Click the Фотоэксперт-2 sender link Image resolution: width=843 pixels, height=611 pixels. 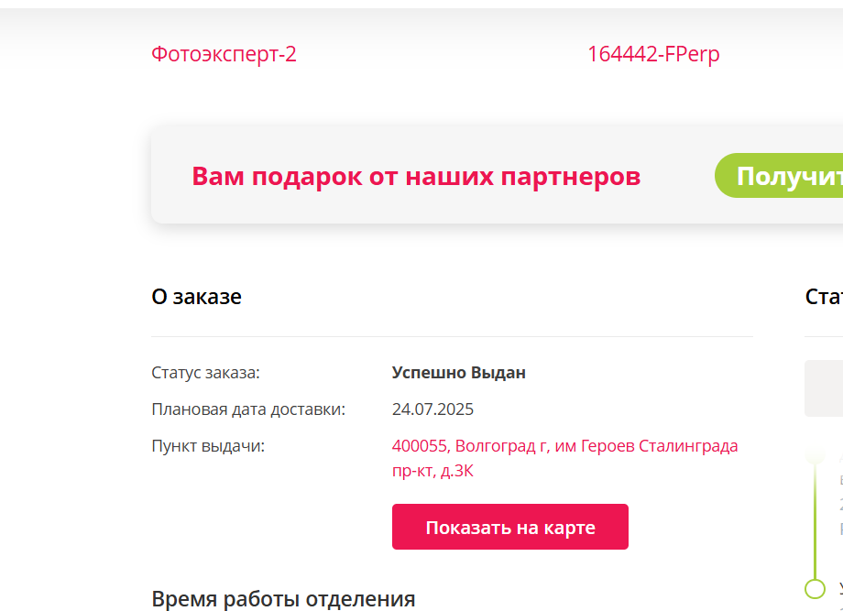[224, 54]
